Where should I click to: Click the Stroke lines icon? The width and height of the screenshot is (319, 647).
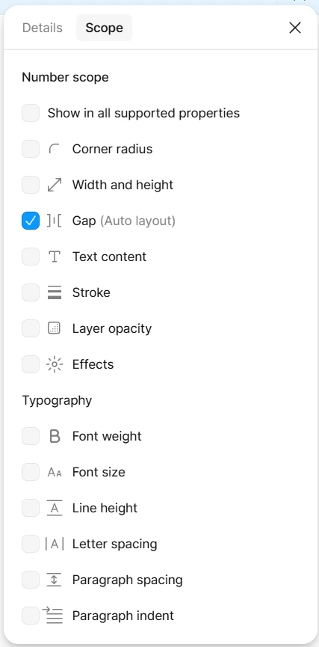(x=55, y=292)
